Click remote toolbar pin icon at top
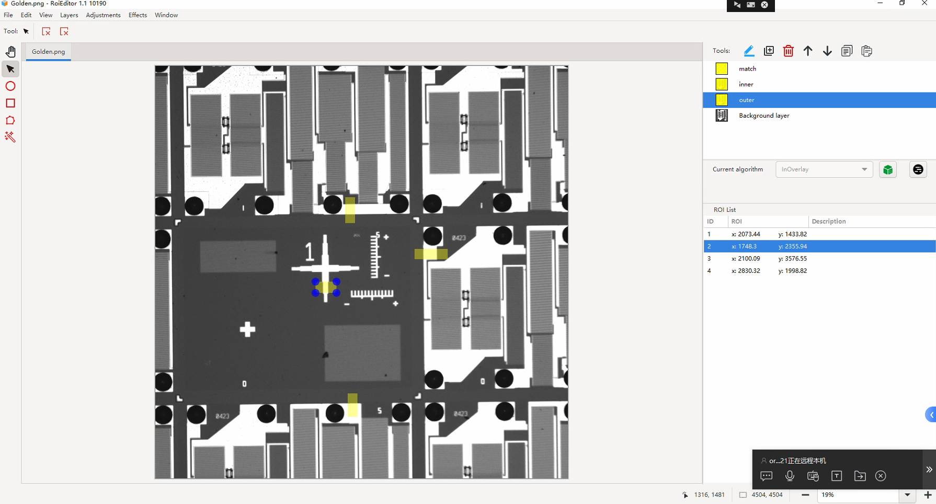The width and height of the screenshot is (936, 504). tap(737, 5)
